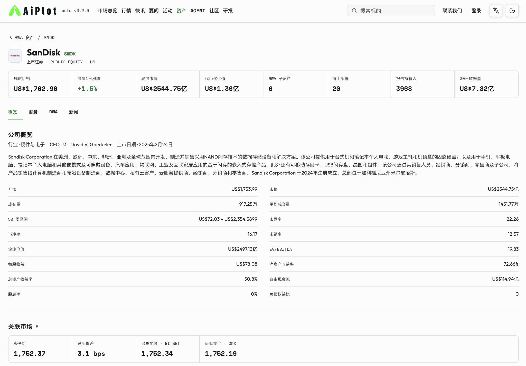The width and height of the screenshot is (526, 366).
Task: Click 联系我们 link
Action: click(452, 11)
